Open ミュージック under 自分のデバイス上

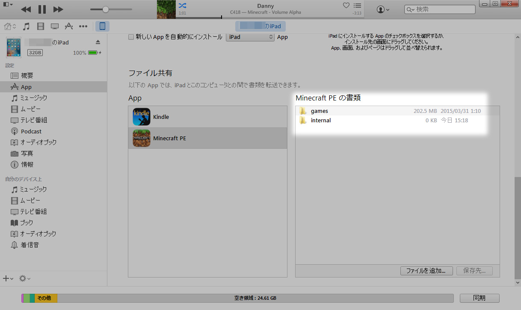coord(53,189)
